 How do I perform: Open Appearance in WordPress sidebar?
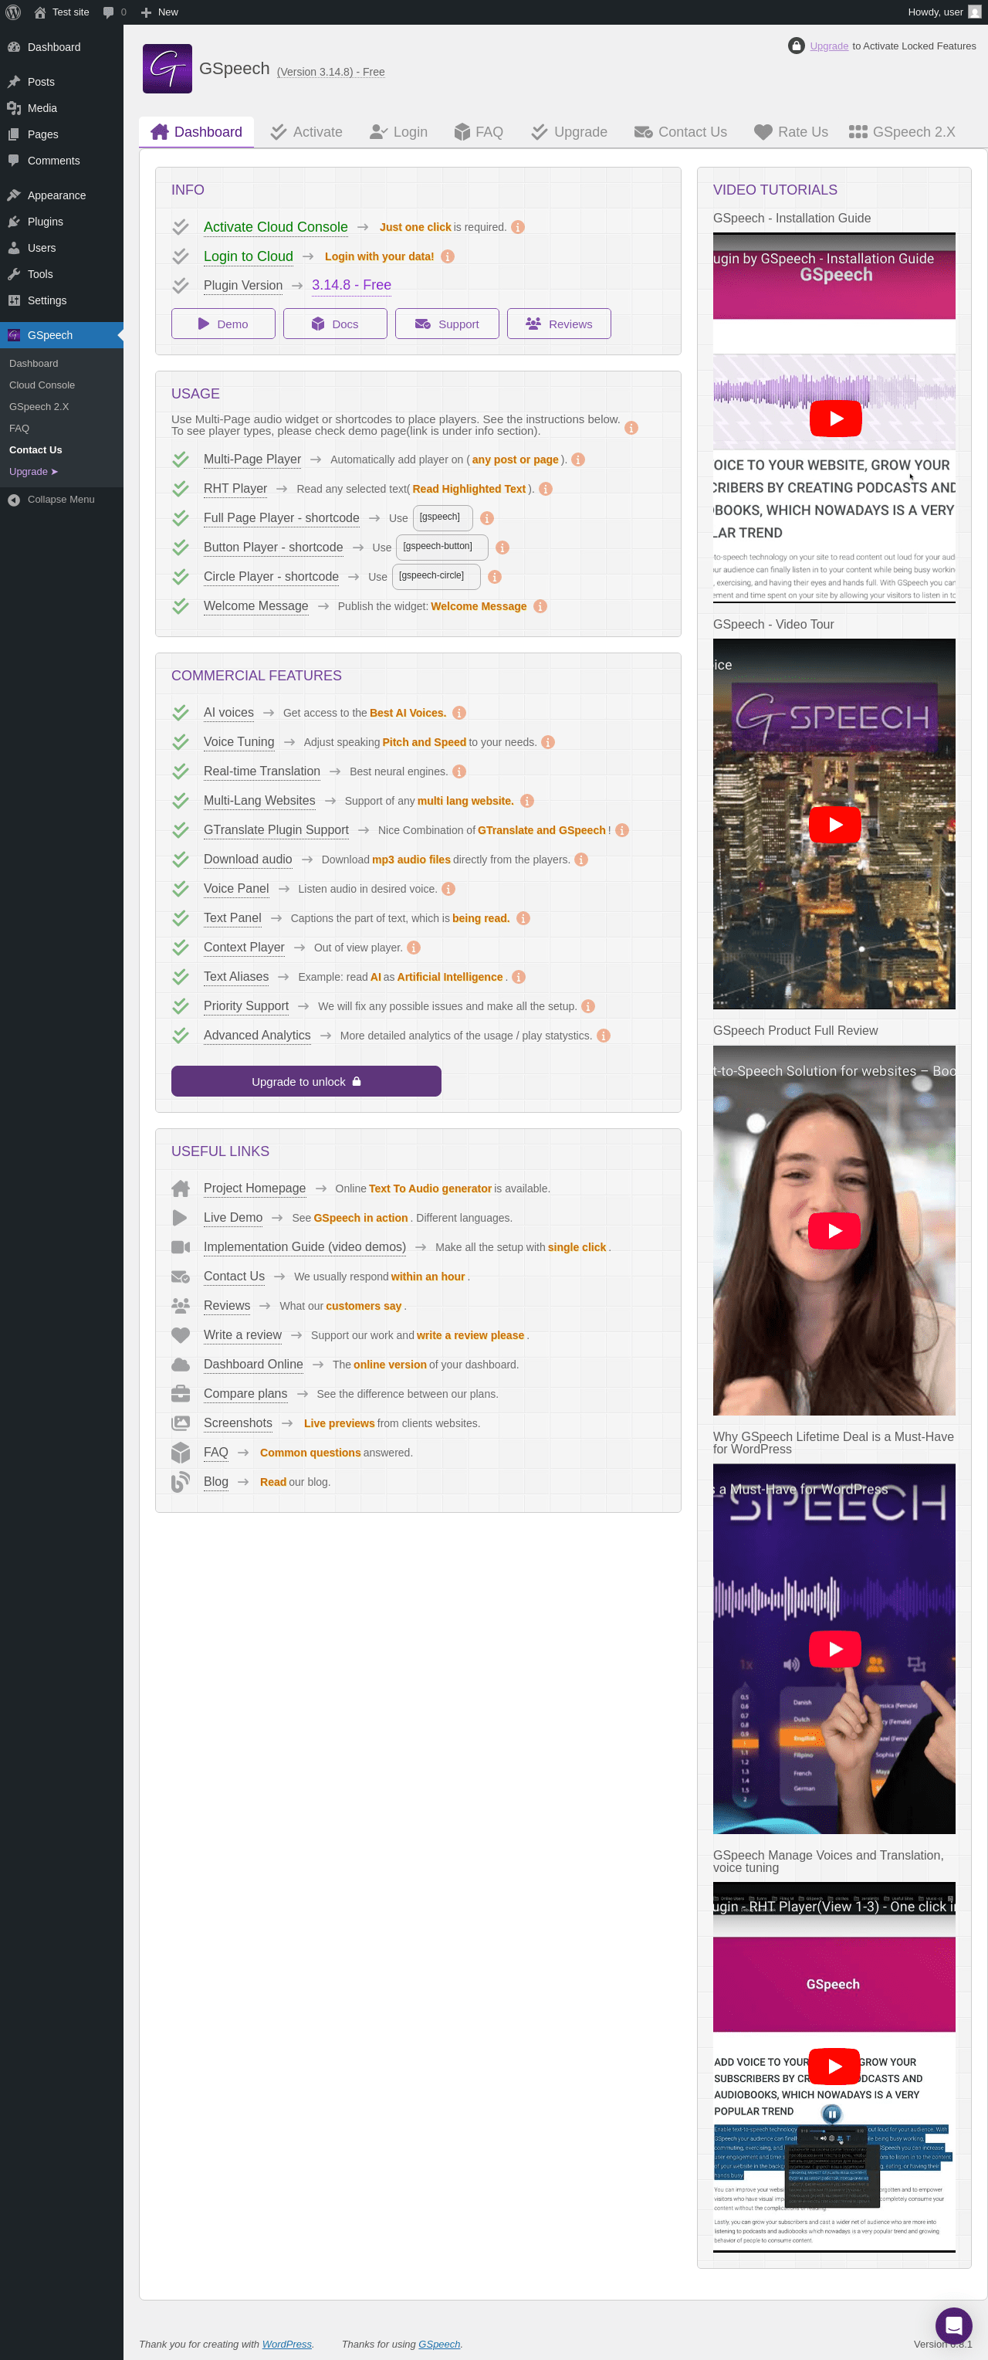[x=61, y=195]
